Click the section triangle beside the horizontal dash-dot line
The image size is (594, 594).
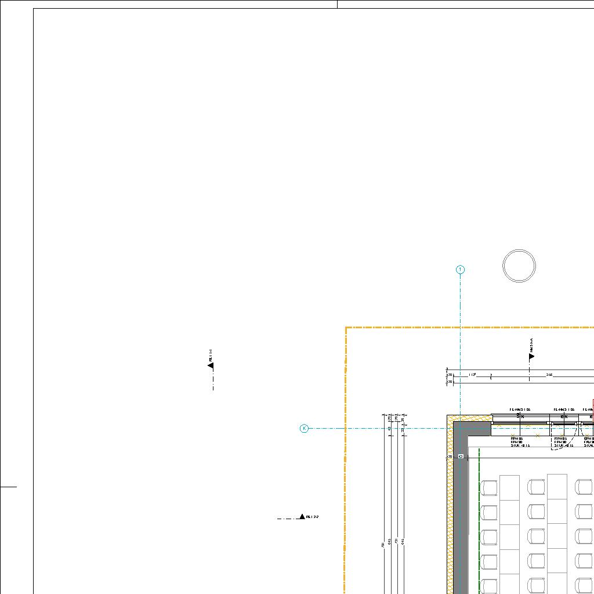click(302, 516)
